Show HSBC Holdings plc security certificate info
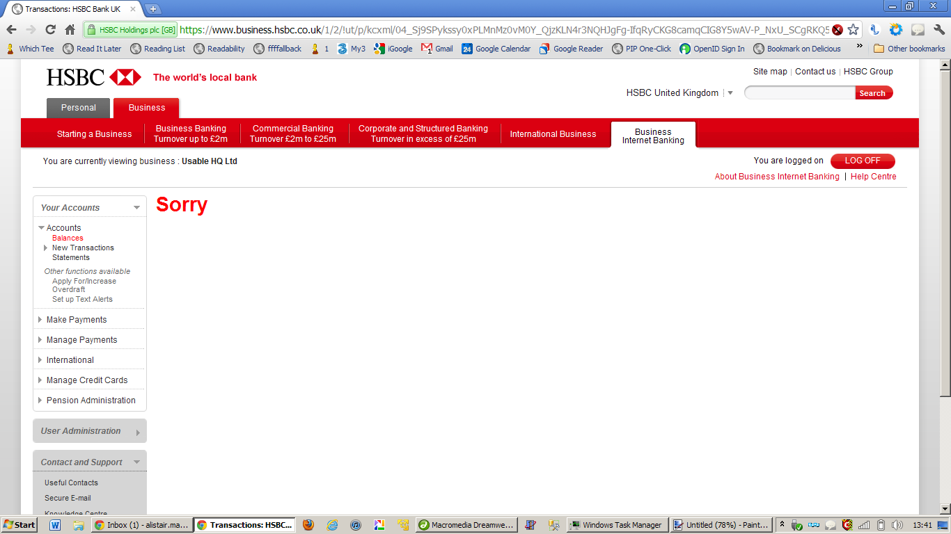951x534 pixels. pyautogui.click(x=131, y=30)
